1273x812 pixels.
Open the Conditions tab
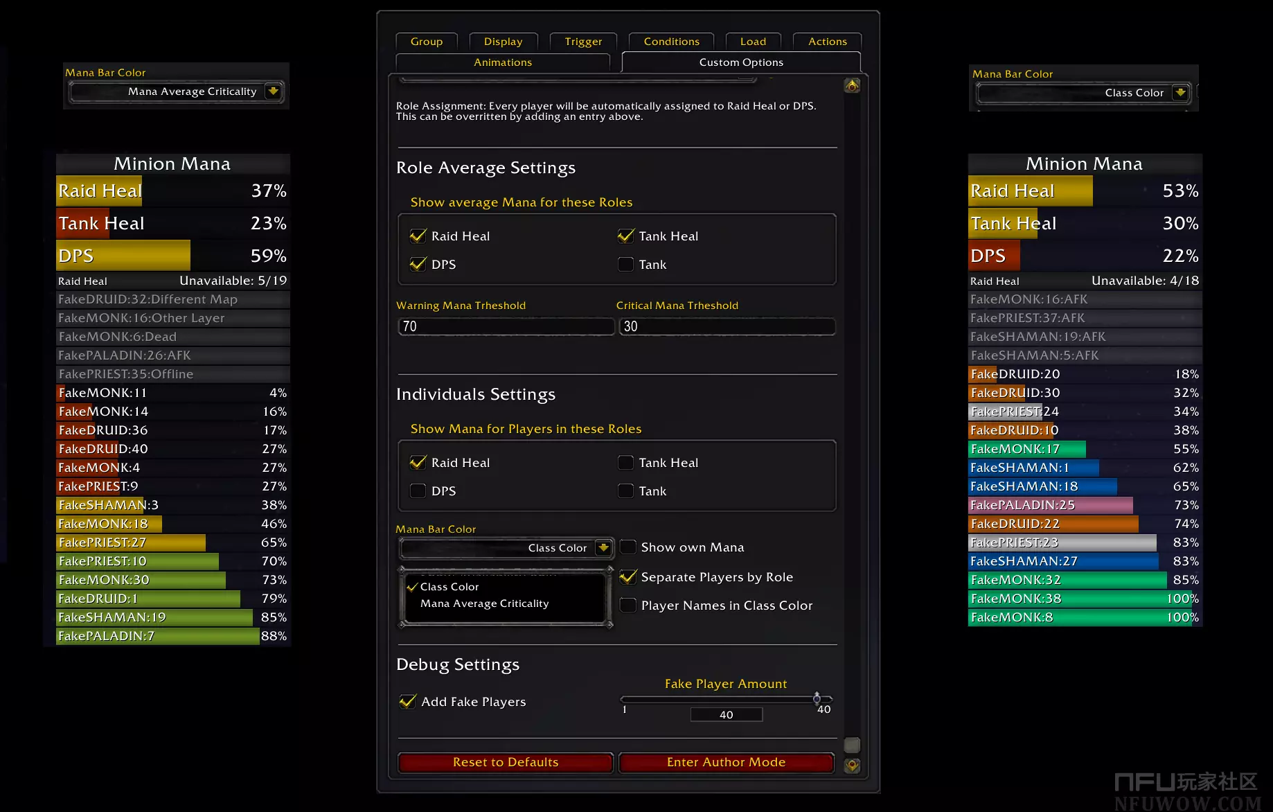pyautogui.click(x=671, y=42)
